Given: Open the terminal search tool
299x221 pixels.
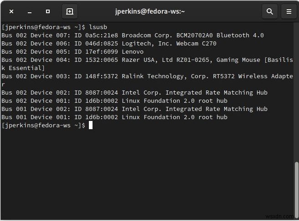Looking at the screenshot, I should coord(270,11).
